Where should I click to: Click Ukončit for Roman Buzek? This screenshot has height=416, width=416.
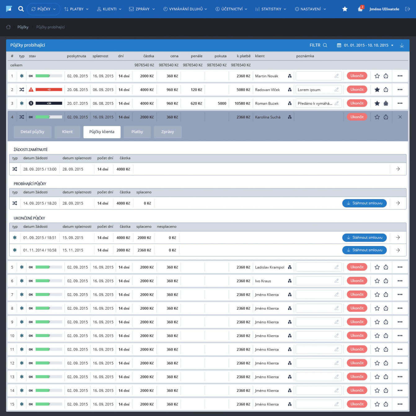pyautogui.click(x=357, y=103)
